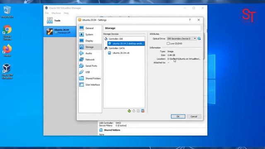Image resolution: width=265 pixels, height=149 pixels.
Task: Open User Interface settings category
Action: click(x=90, y=84)
